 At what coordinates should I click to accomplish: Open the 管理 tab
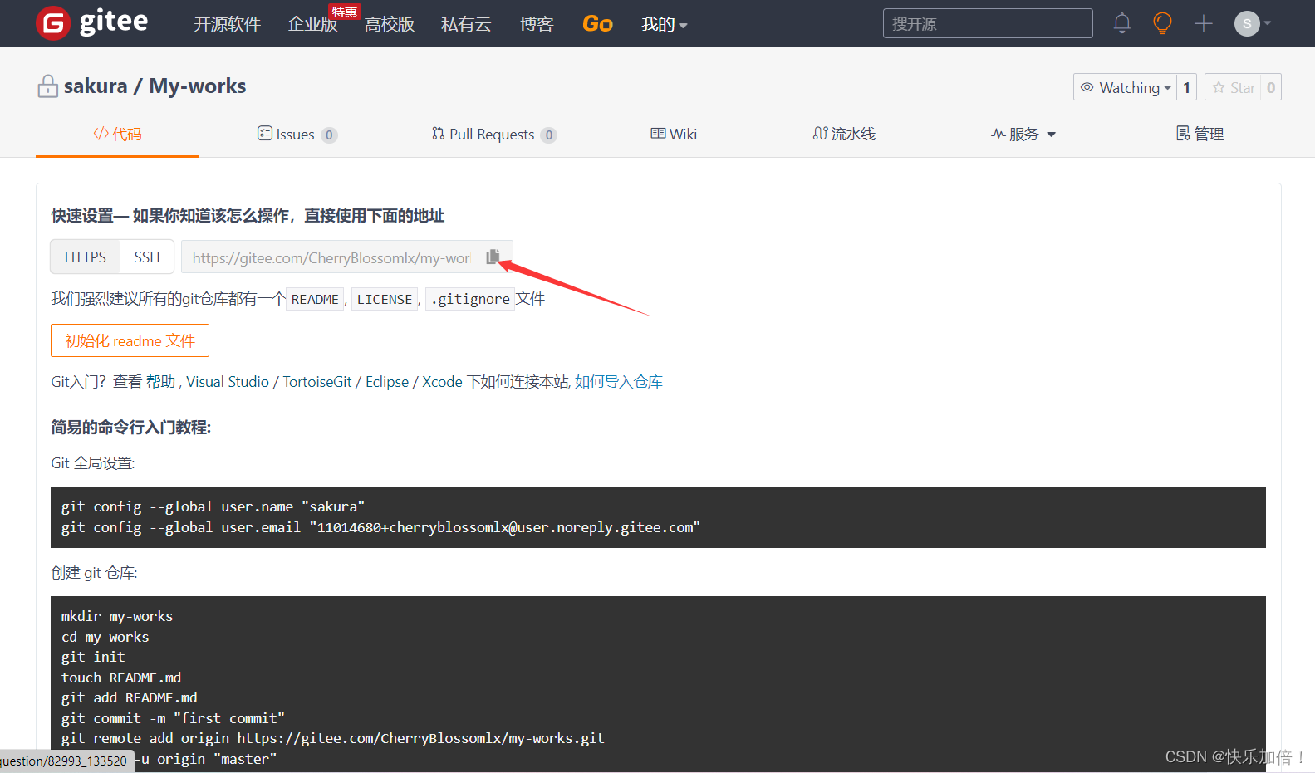coord(1200,134)
